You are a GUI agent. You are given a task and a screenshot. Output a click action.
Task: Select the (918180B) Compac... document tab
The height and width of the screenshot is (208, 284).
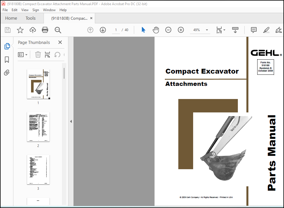coord(69,18)
